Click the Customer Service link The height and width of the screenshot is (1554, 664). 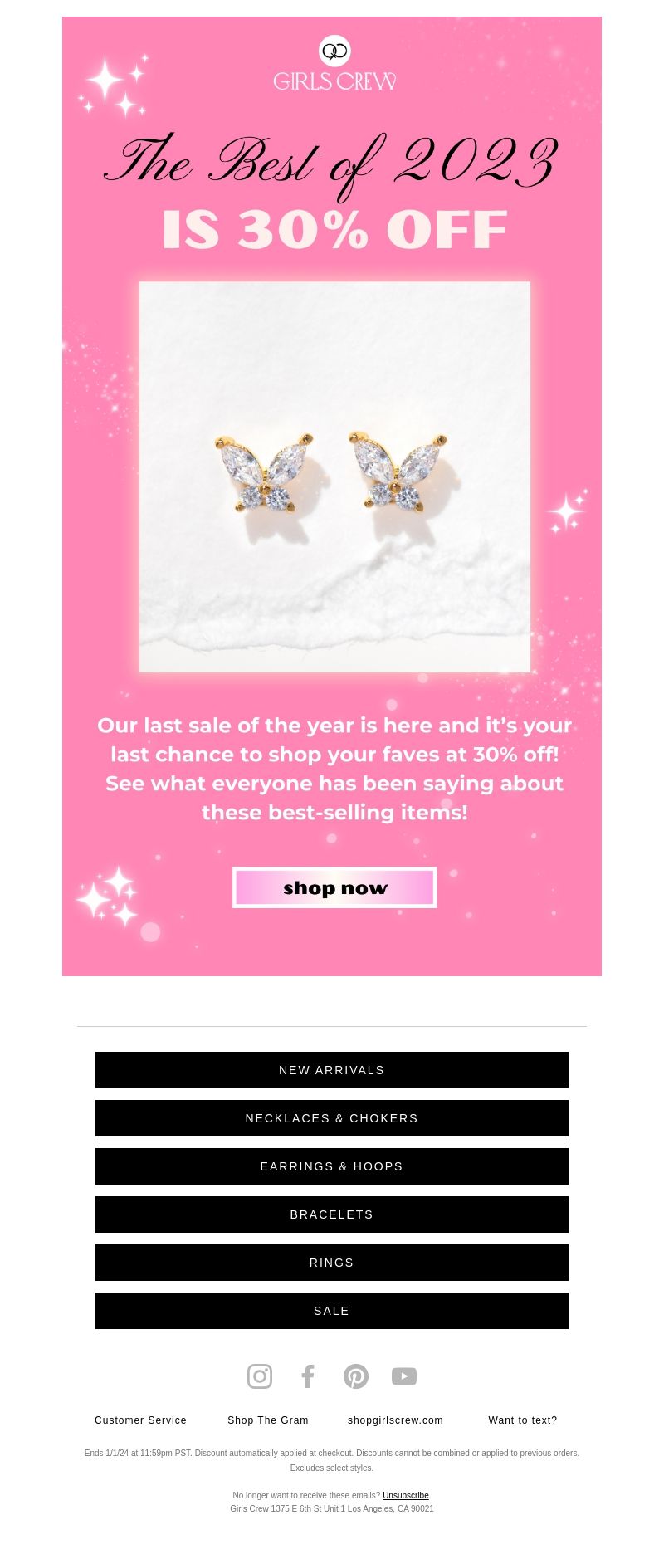pos(141,1420)
